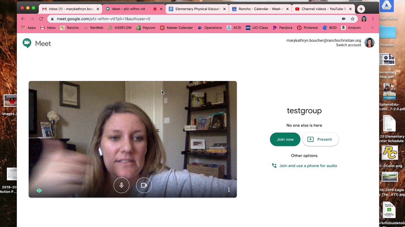
Task: Mute the microphone in video preview
Action: 121,185
